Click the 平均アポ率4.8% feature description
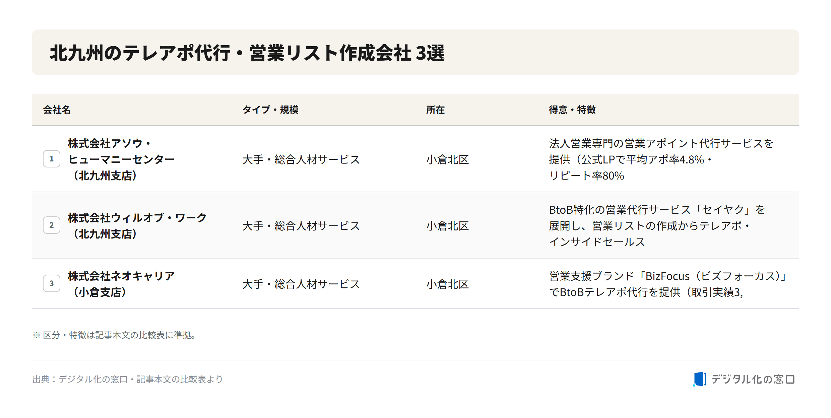The height and width of the screenshot is (418, 831). pos(661,159)
